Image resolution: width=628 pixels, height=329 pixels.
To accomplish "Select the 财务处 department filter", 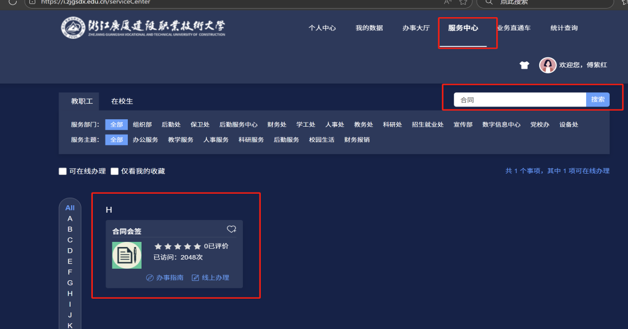I will coord(277,124).
